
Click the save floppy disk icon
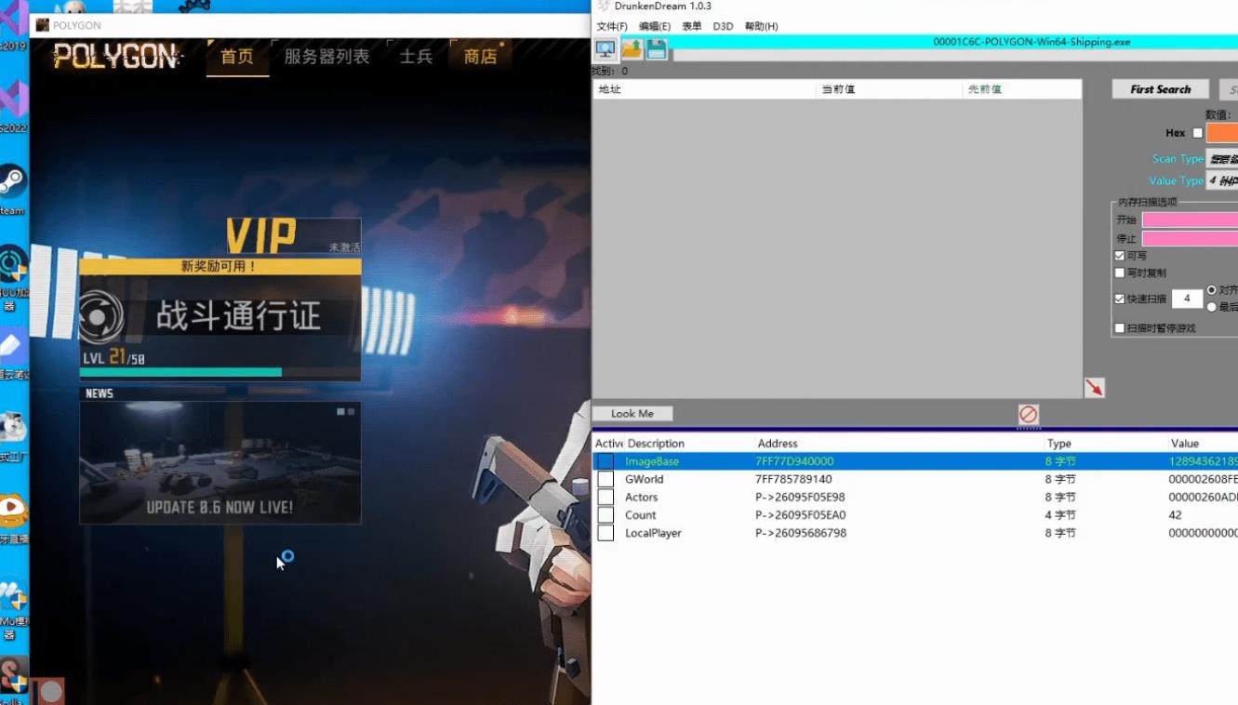657,49
